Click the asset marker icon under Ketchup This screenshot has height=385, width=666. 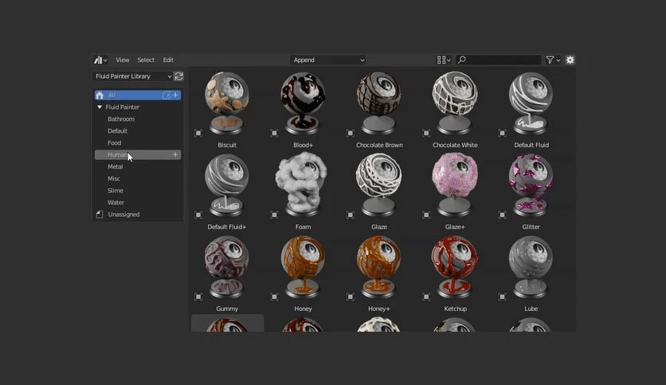point(426,297)
